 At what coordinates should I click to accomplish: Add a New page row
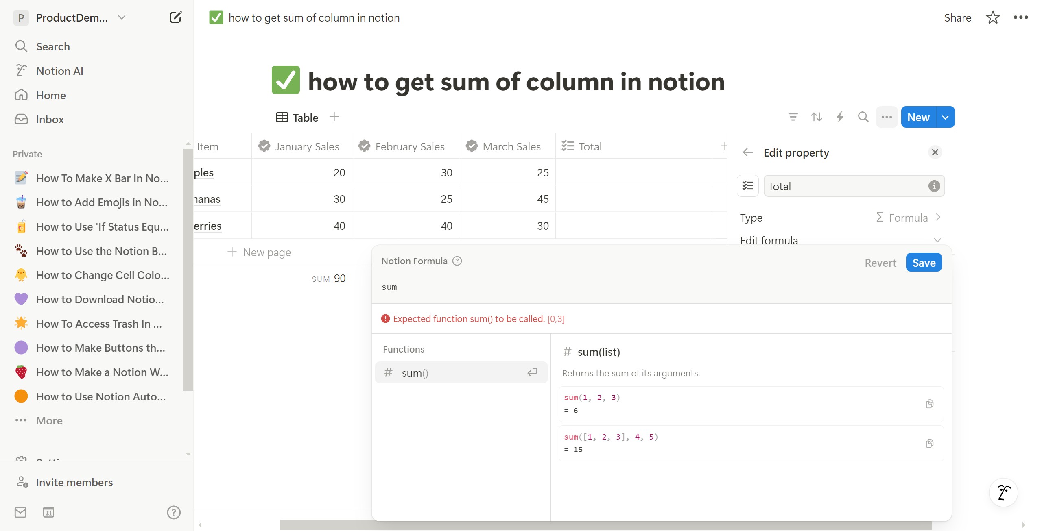[259, 252]
